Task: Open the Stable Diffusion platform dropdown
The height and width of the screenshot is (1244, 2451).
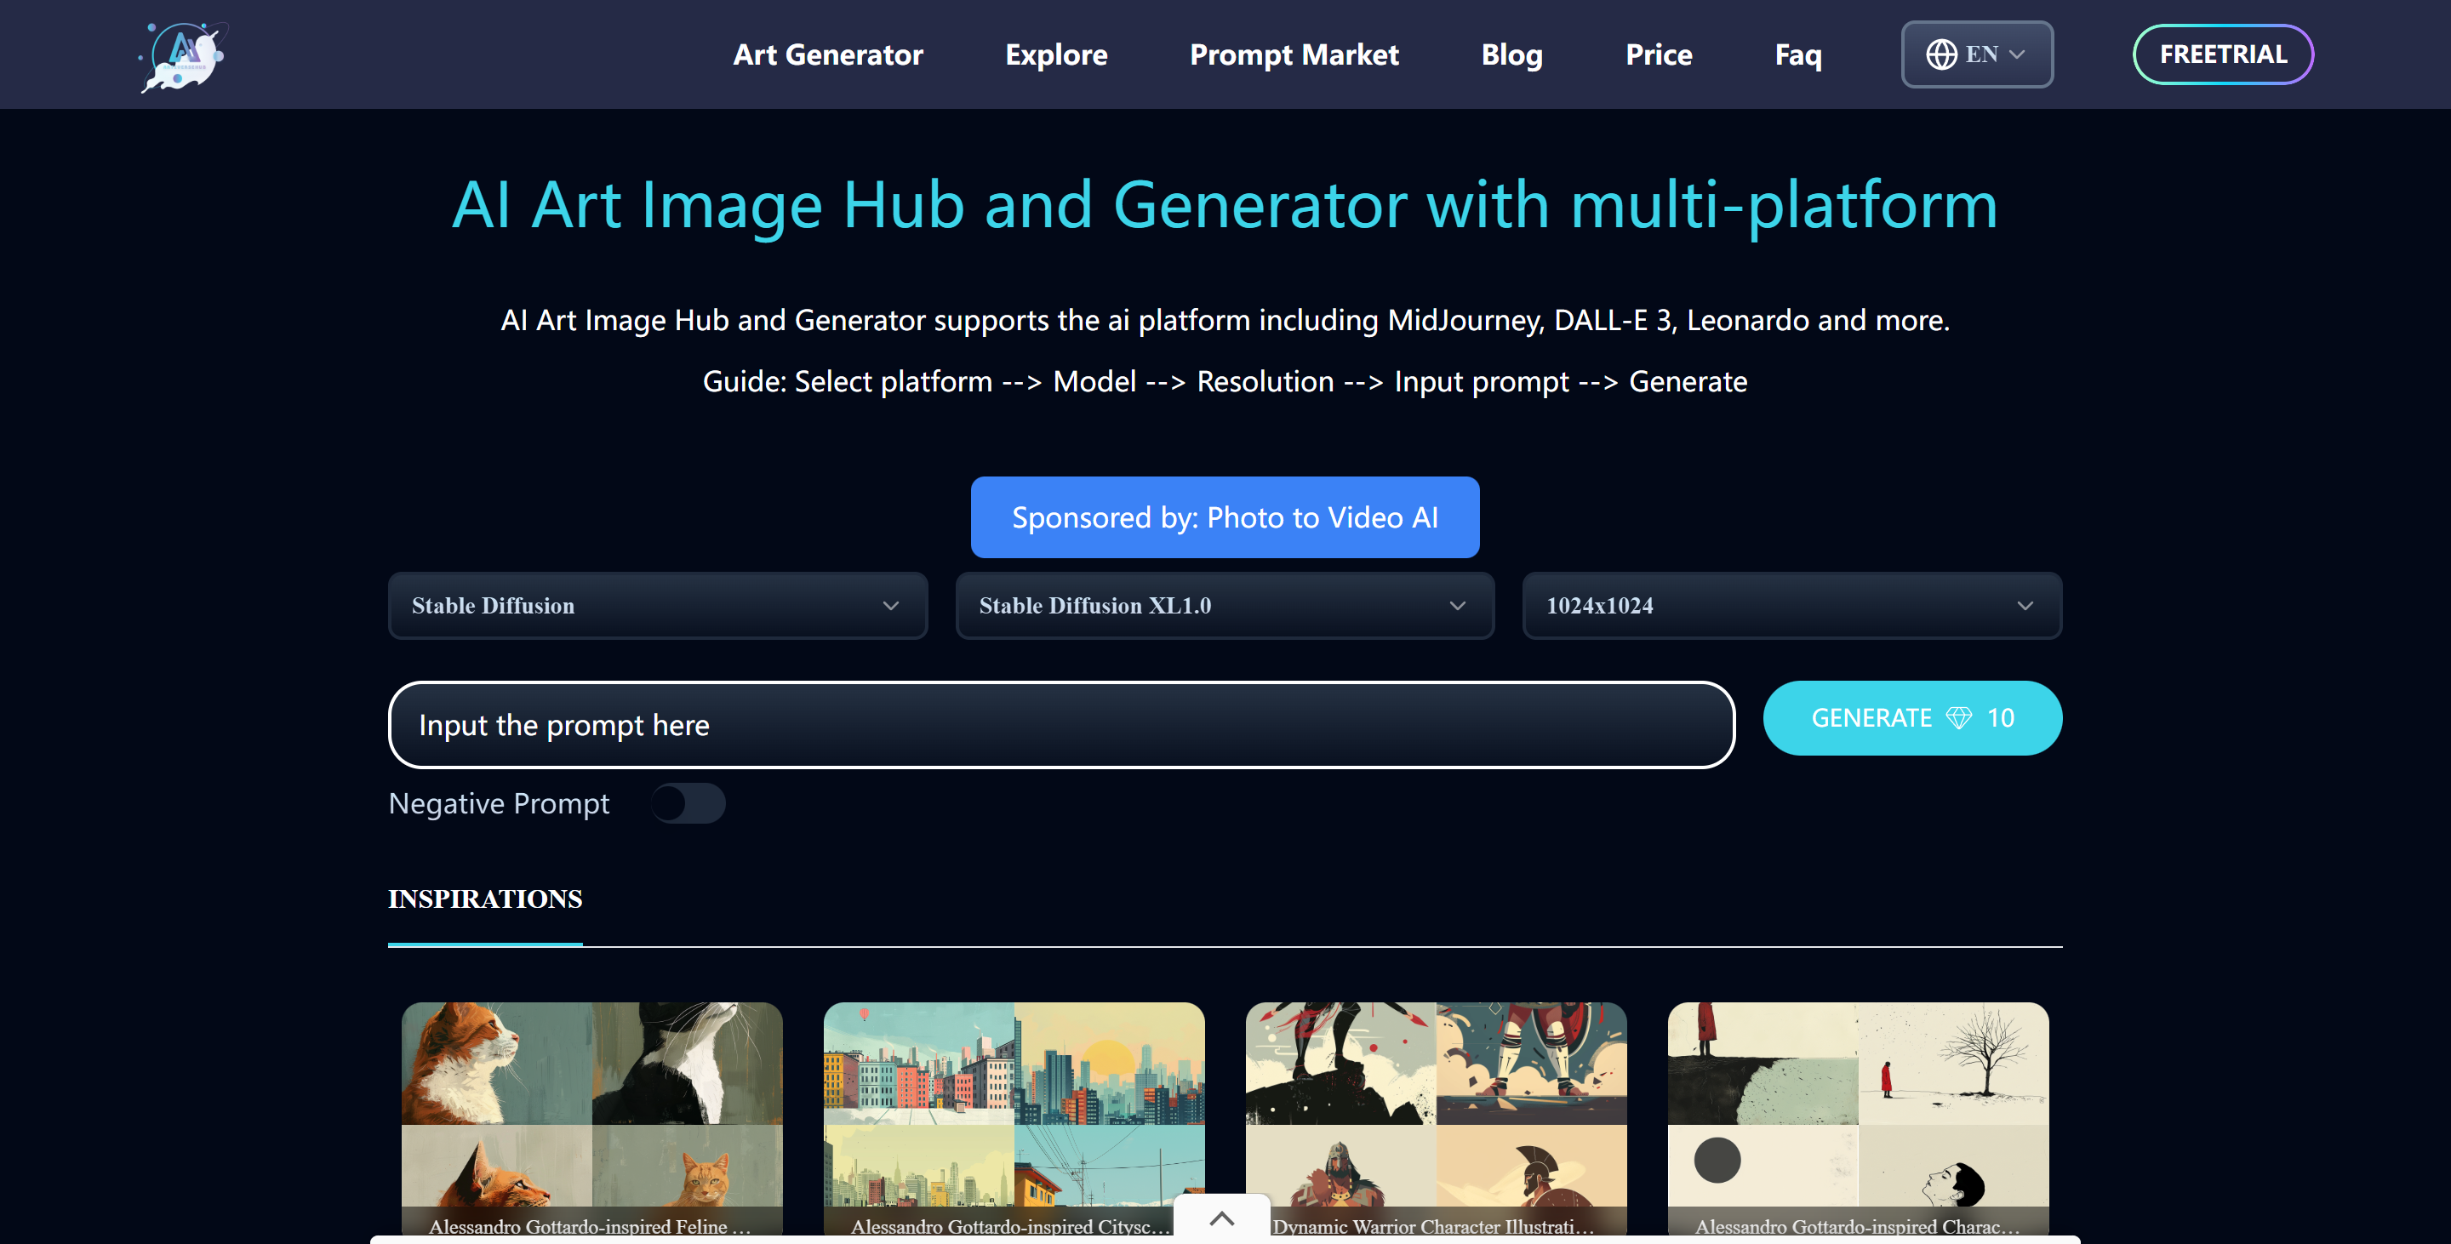Action: (656, 606)
